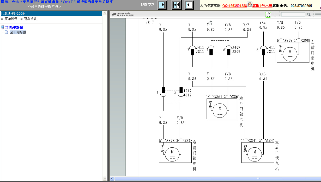Click the J409 J809 connector label
Image resolution: width=321 pixels, height=182 pixels.
click(236, 49)
